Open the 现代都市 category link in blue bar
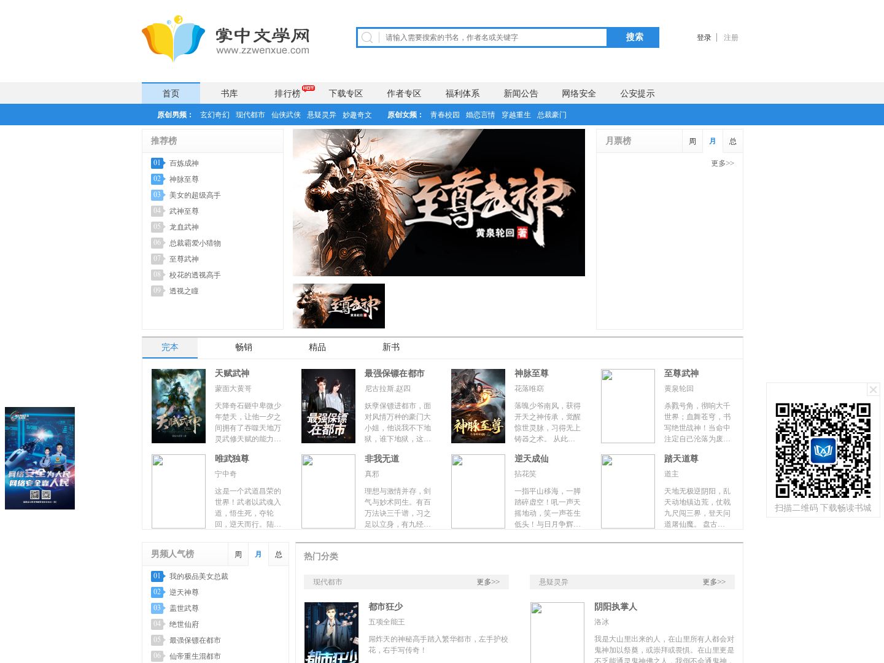884x663 pixels. (250, 115)
